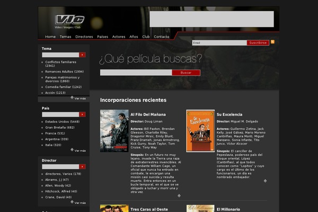Submit the Tema filter arrow button

coord(82,55)
